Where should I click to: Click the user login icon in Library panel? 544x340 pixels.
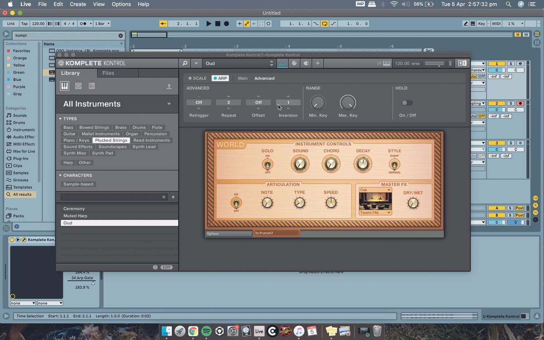pos(169,87)
